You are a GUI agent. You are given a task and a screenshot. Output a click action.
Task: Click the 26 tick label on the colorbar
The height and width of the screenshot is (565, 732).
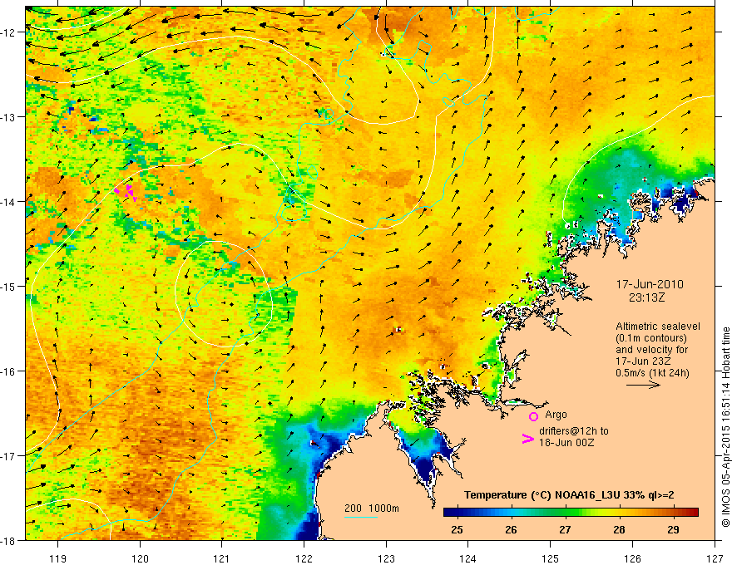tap(512, 529)
